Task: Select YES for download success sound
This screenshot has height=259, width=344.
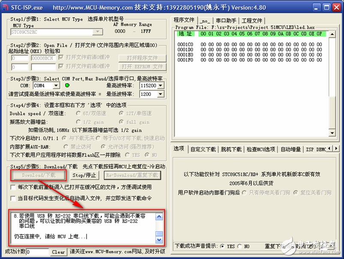Action: (222, 247)
